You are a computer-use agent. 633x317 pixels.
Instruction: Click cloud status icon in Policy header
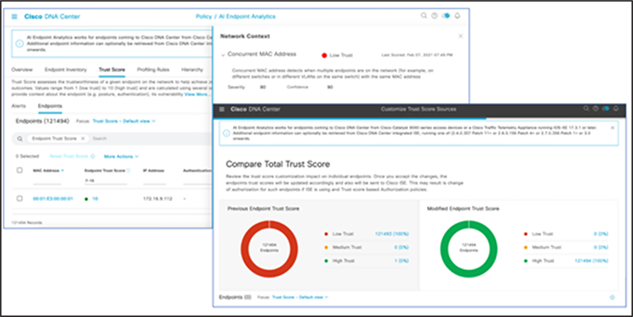point(446,16)
